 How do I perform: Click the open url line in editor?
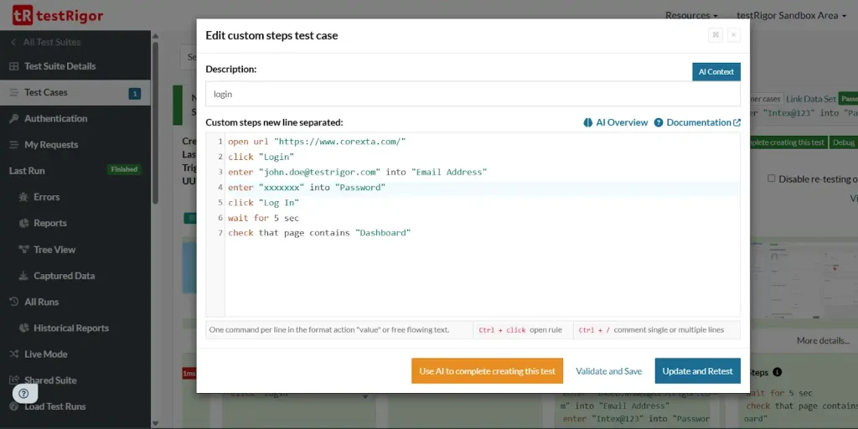[x=317, y=142]
